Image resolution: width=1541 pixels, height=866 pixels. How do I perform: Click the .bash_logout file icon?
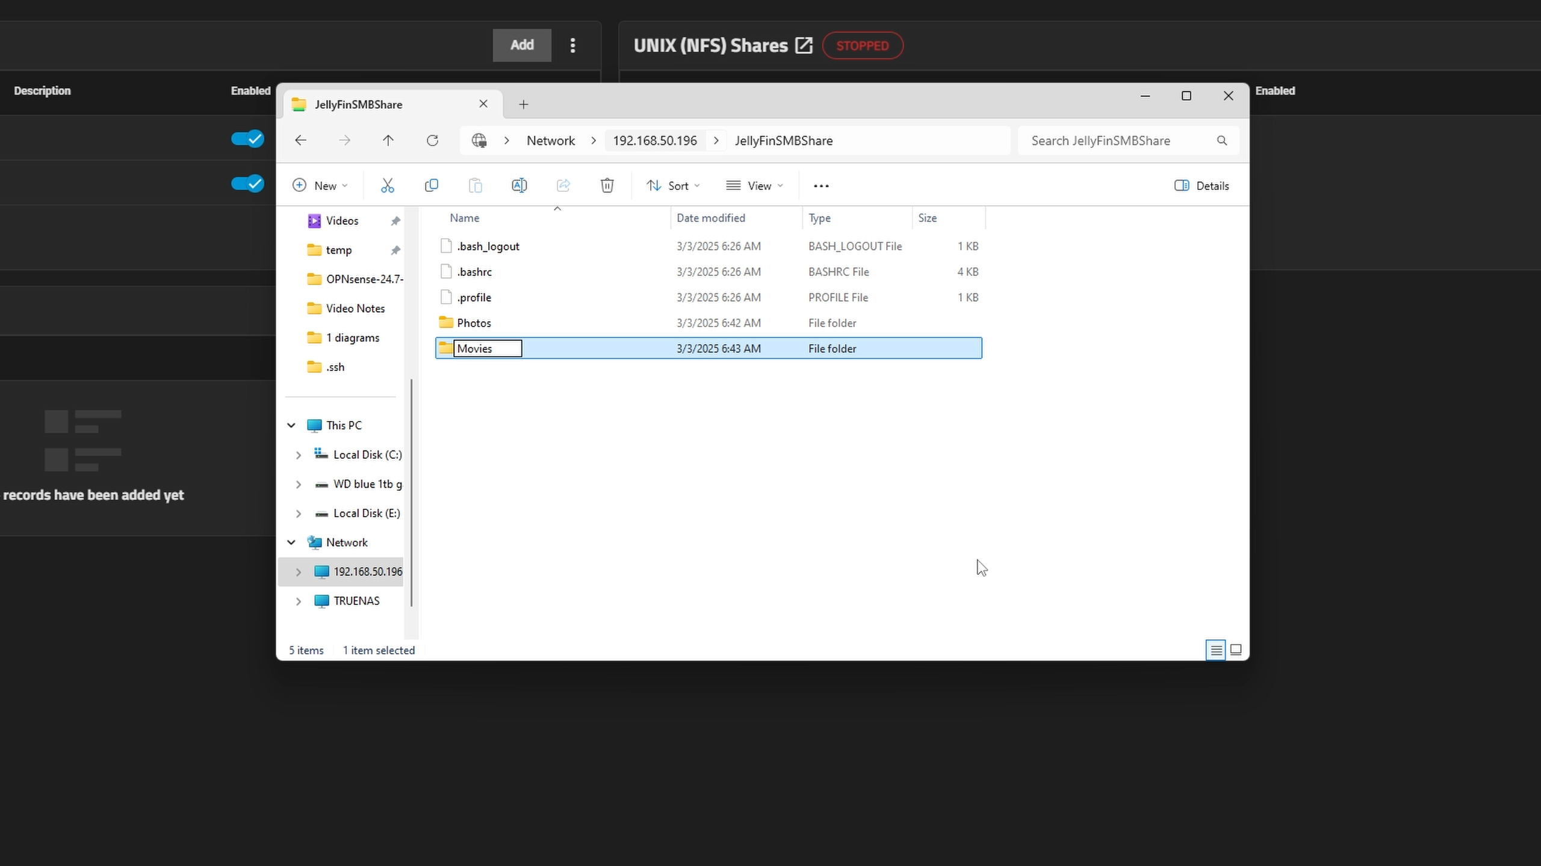tap(445, 246)
